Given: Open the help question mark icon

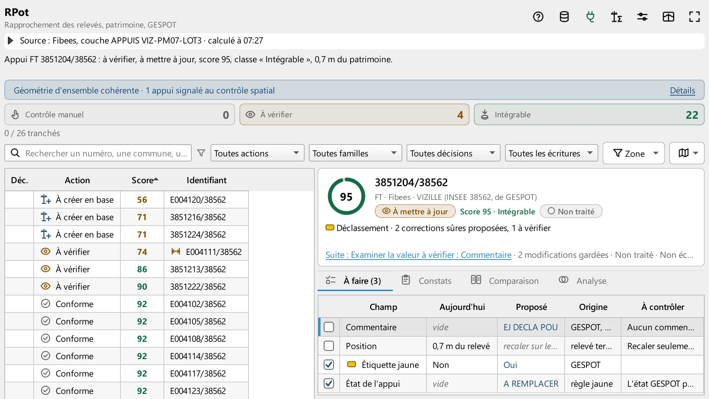Looking at the screenshot, I should [538, 17].
